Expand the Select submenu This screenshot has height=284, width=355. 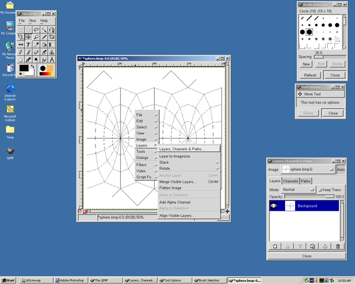146,127
